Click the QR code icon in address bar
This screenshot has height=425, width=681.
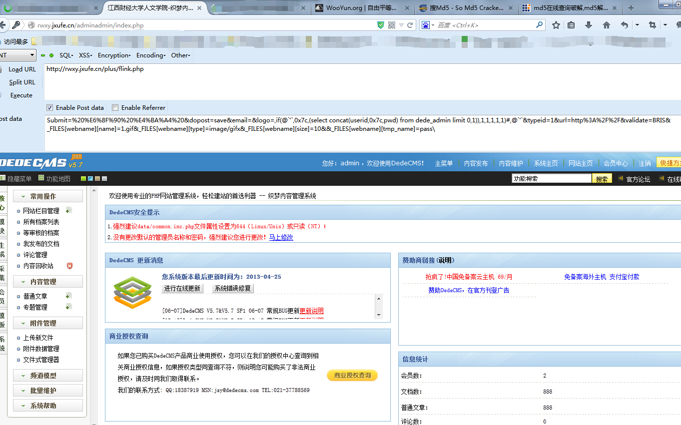pyautogui.click(x=392, y=25)
